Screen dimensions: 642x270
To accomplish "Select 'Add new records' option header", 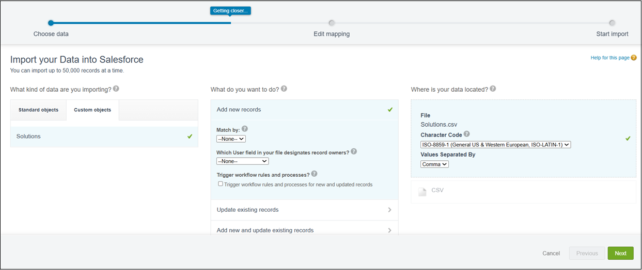I will (x=304, y=110).
